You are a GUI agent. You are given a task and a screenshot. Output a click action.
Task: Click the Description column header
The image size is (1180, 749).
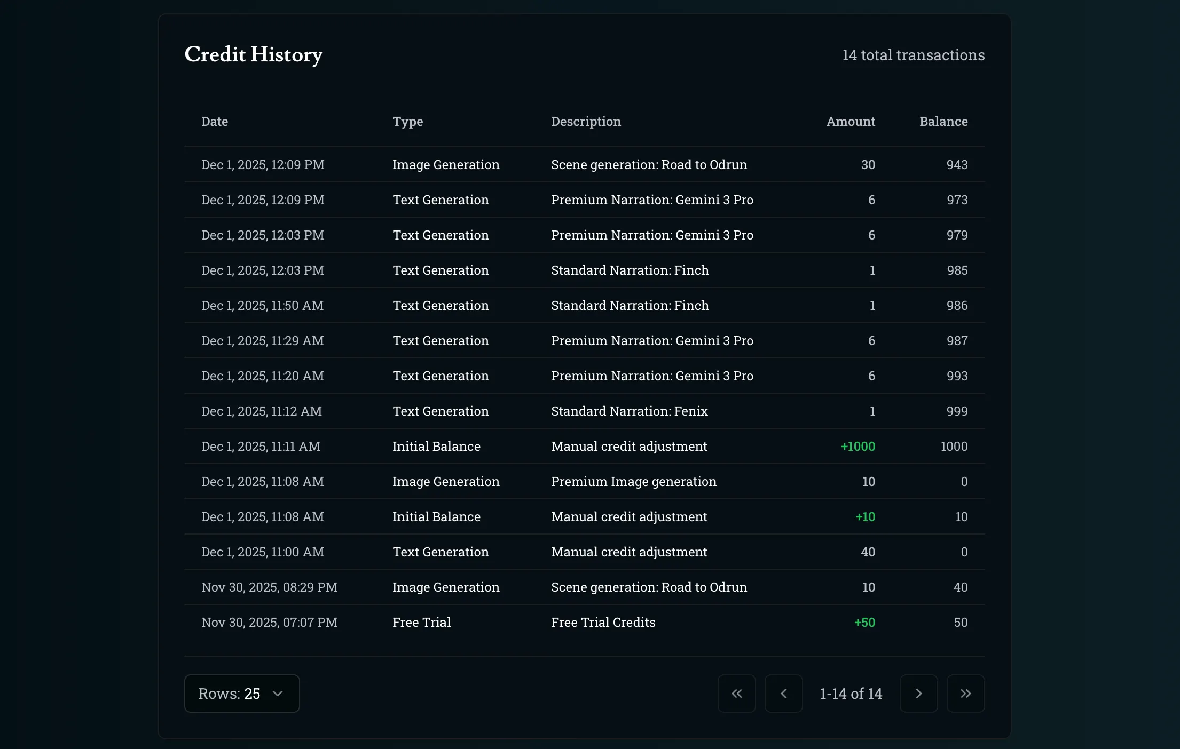(586, 122)
